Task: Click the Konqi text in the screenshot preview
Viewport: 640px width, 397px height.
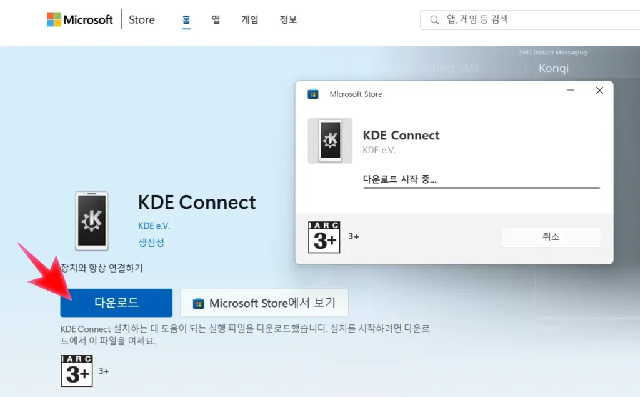Action: click(554, 68)
